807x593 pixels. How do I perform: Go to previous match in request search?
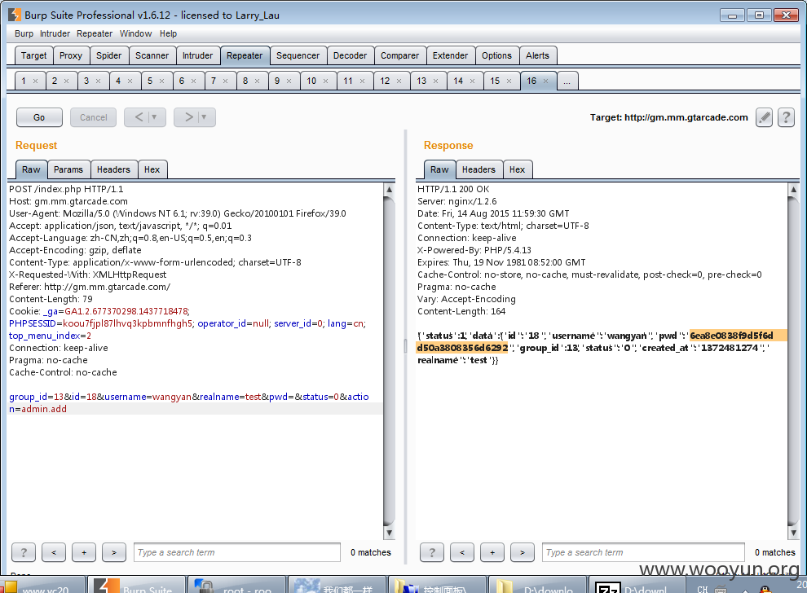click(54, 552)
